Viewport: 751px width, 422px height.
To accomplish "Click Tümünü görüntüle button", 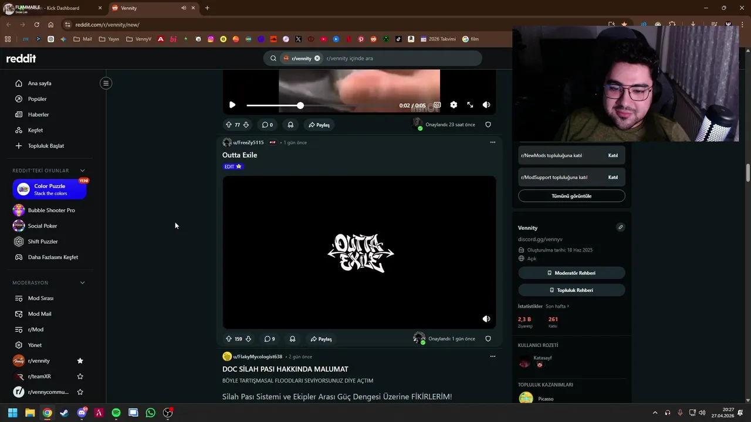I will 571,196.
